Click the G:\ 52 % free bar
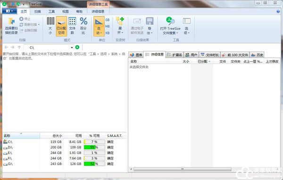 point(94,164)
